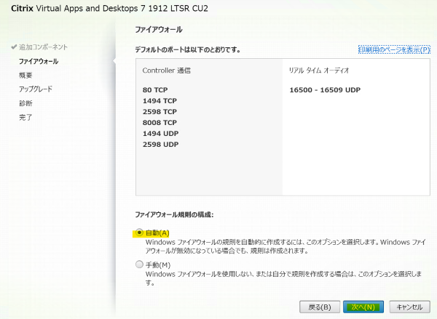Viewport: 437px width, 319px height.
Task: Click the リアル タイム オーディオ header
Action: coord(319,70)
